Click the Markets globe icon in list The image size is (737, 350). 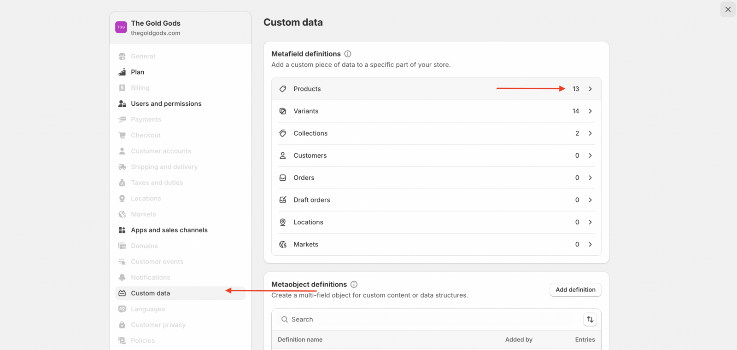pos(283,245)
